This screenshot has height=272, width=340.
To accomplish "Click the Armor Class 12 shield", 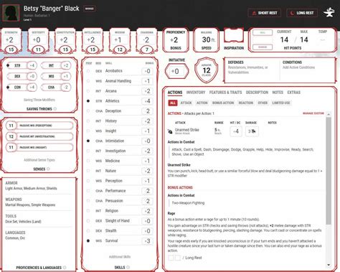I will pos(206,70).
